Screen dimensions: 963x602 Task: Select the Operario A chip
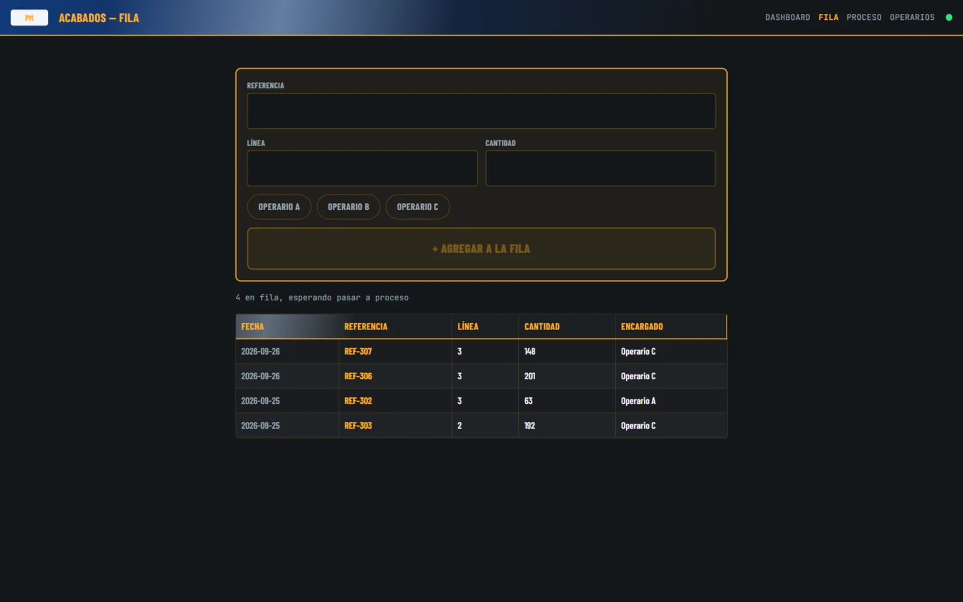pos(279,206)
